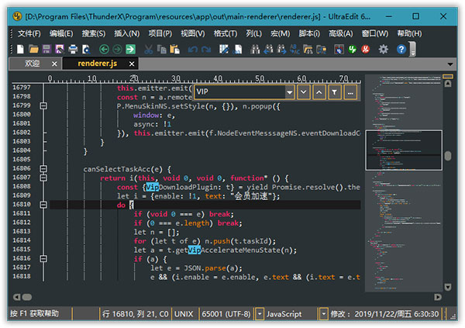
Task: Open the VIP search history dropdown
Action: [289, 92]
